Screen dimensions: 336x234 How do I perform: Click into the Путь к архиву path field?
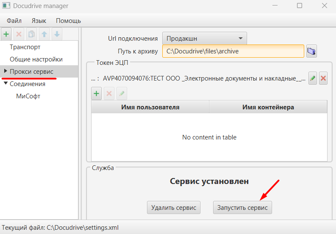pos(233,51)
